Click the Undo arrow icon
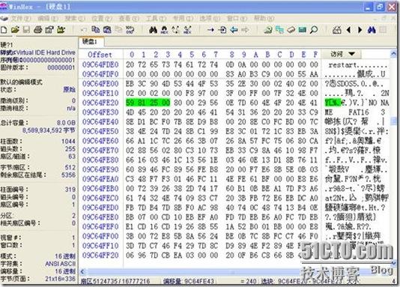Screen dimensions: 400x287 point(83,30)
